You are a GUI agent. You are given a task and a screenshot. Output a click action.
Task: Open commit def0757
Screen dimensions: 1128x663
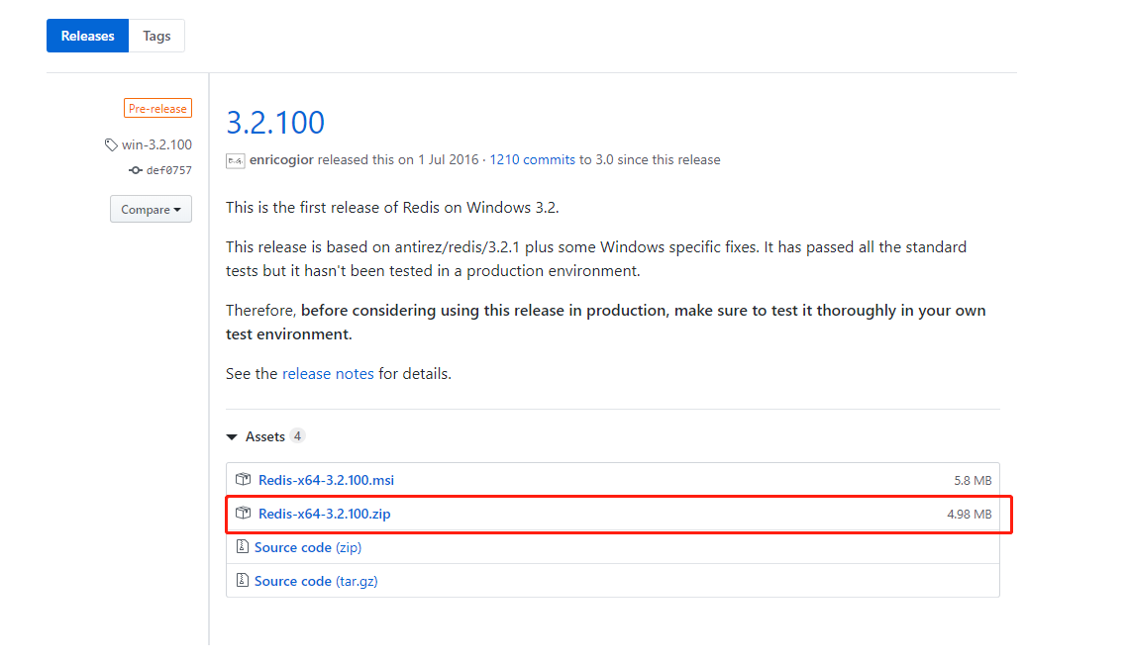point(169,170)
